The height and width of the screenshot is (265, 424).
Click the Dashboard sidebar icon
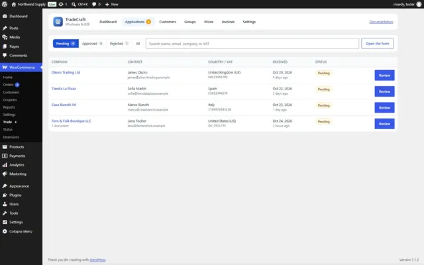5,16
